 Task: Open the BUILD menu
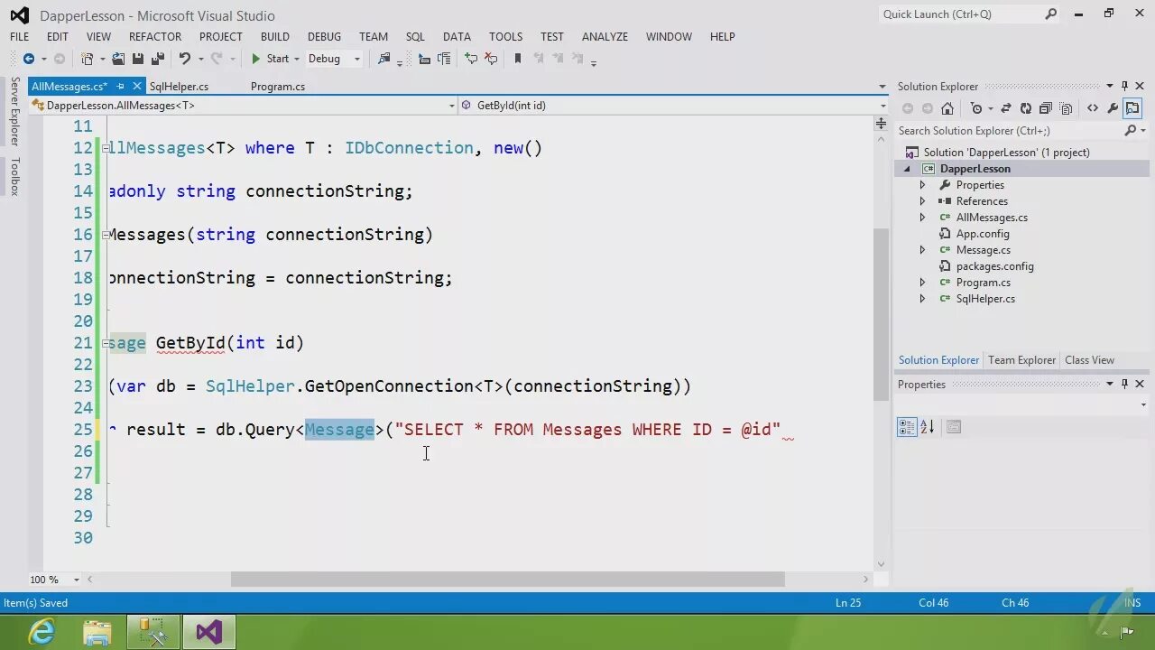point(275,37)
